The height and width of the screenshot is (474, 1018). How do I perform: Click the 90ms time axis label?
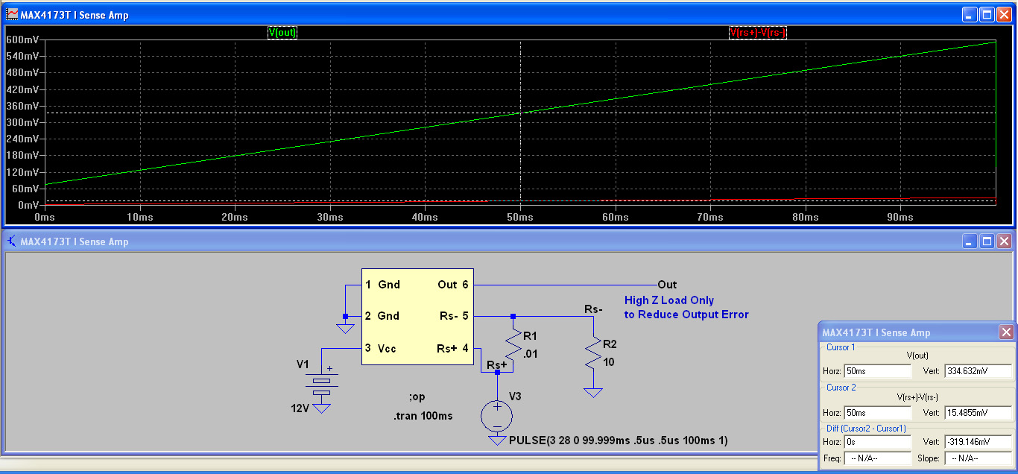(x=900, y=217)
